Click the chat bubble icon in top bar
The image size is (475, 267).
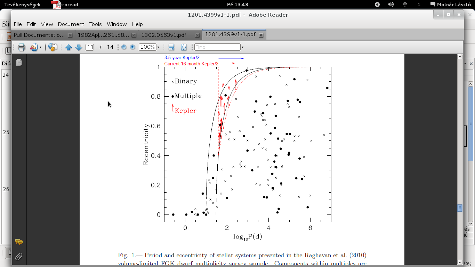point(433,5)
